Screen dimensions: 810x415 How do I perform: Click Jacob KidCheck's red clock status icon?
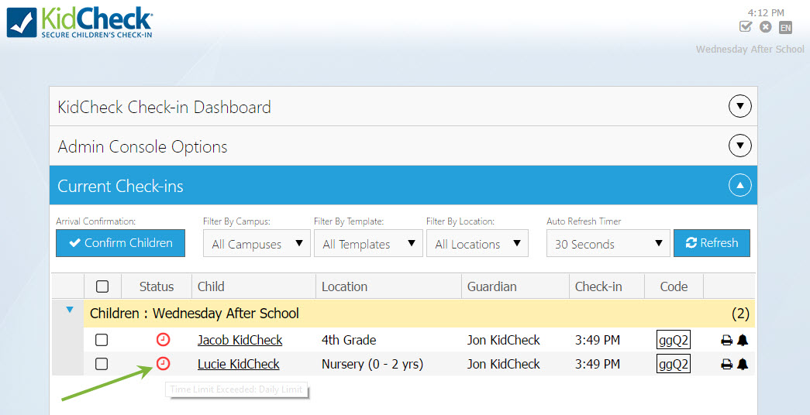(163, 340)
